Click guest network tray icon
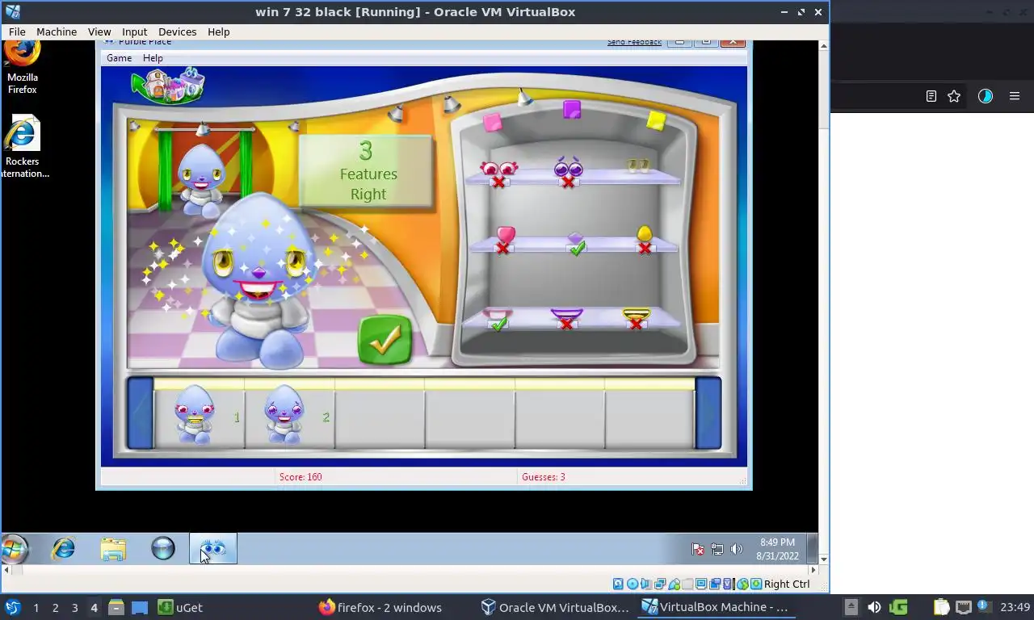 point(717,549)
